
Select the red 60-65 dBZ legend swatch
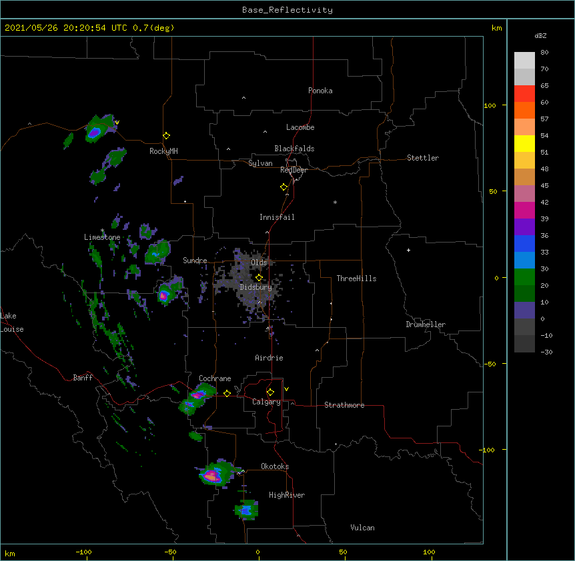524,94
